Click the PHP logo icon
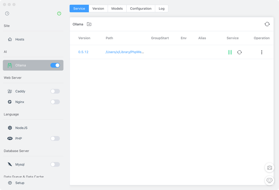 pyautogui.click(x=10, y=138)
